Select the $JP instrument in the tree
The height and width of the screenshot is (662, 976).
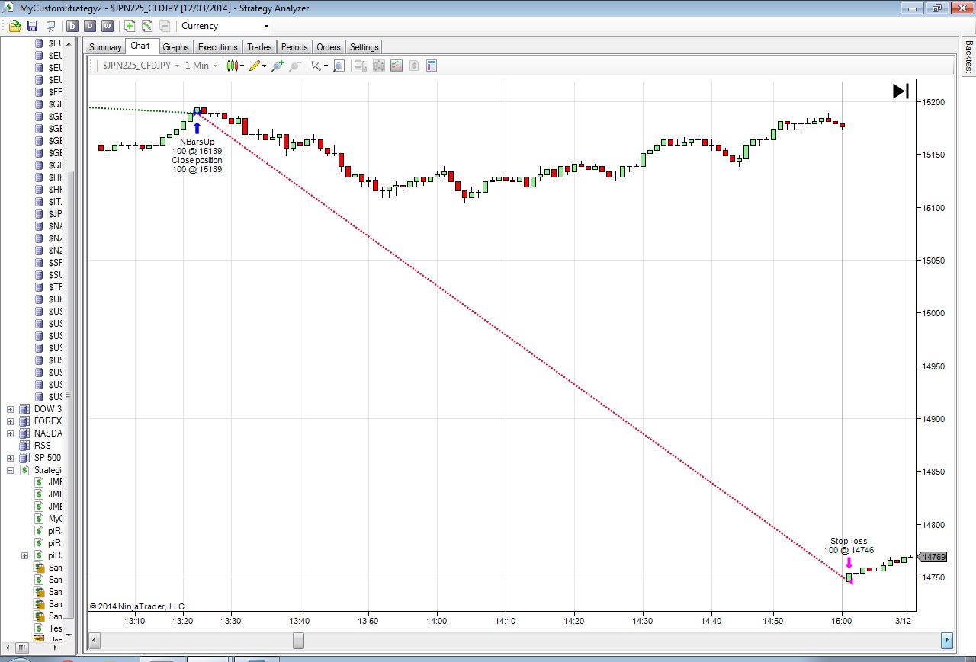click(x=55, y=214)
